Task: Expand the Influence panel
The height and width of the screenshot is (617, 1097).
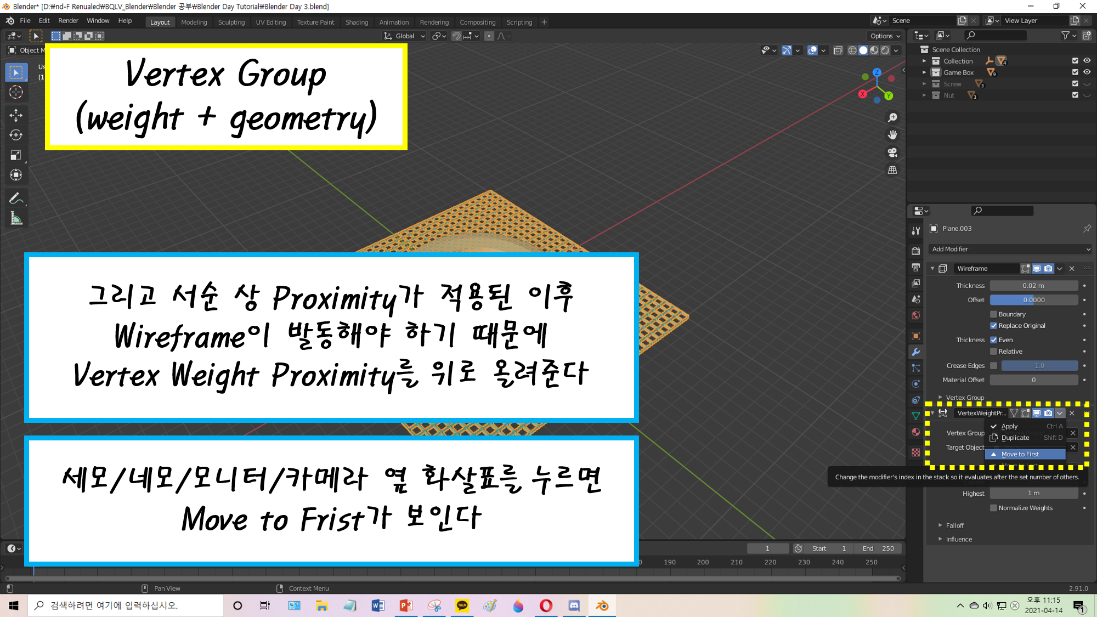Action: click(958, 539)
